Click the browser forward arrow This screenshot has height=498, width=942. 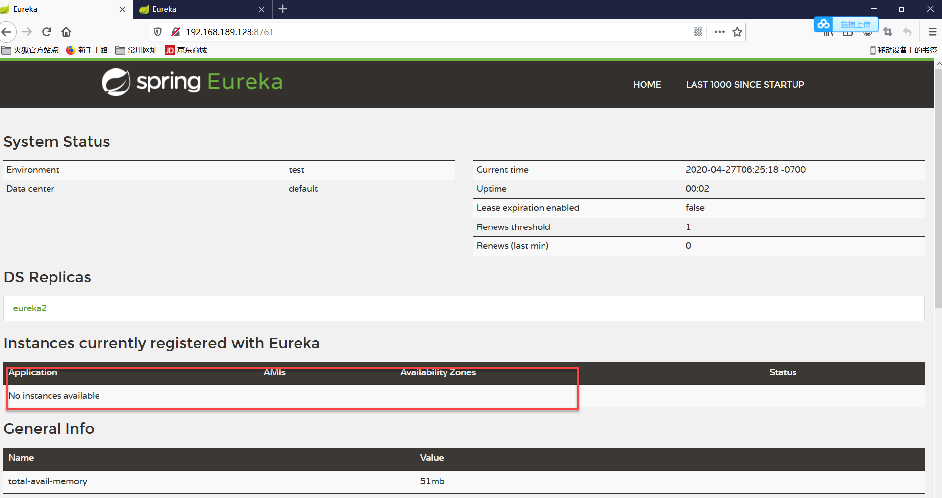[x=27, y=32]
